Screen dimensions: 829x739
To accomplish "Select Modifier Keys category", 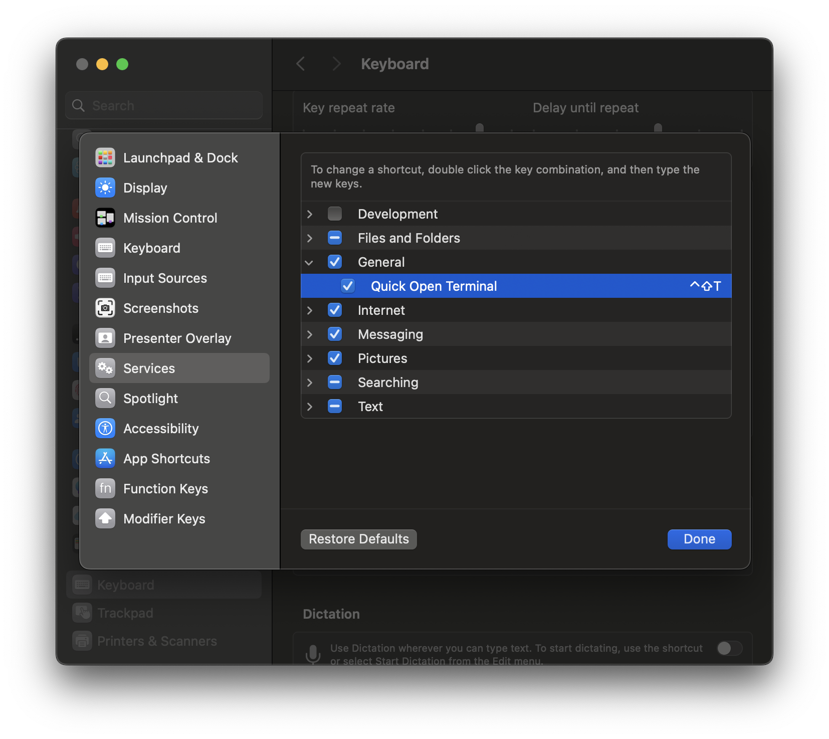I will coord(179,519).
